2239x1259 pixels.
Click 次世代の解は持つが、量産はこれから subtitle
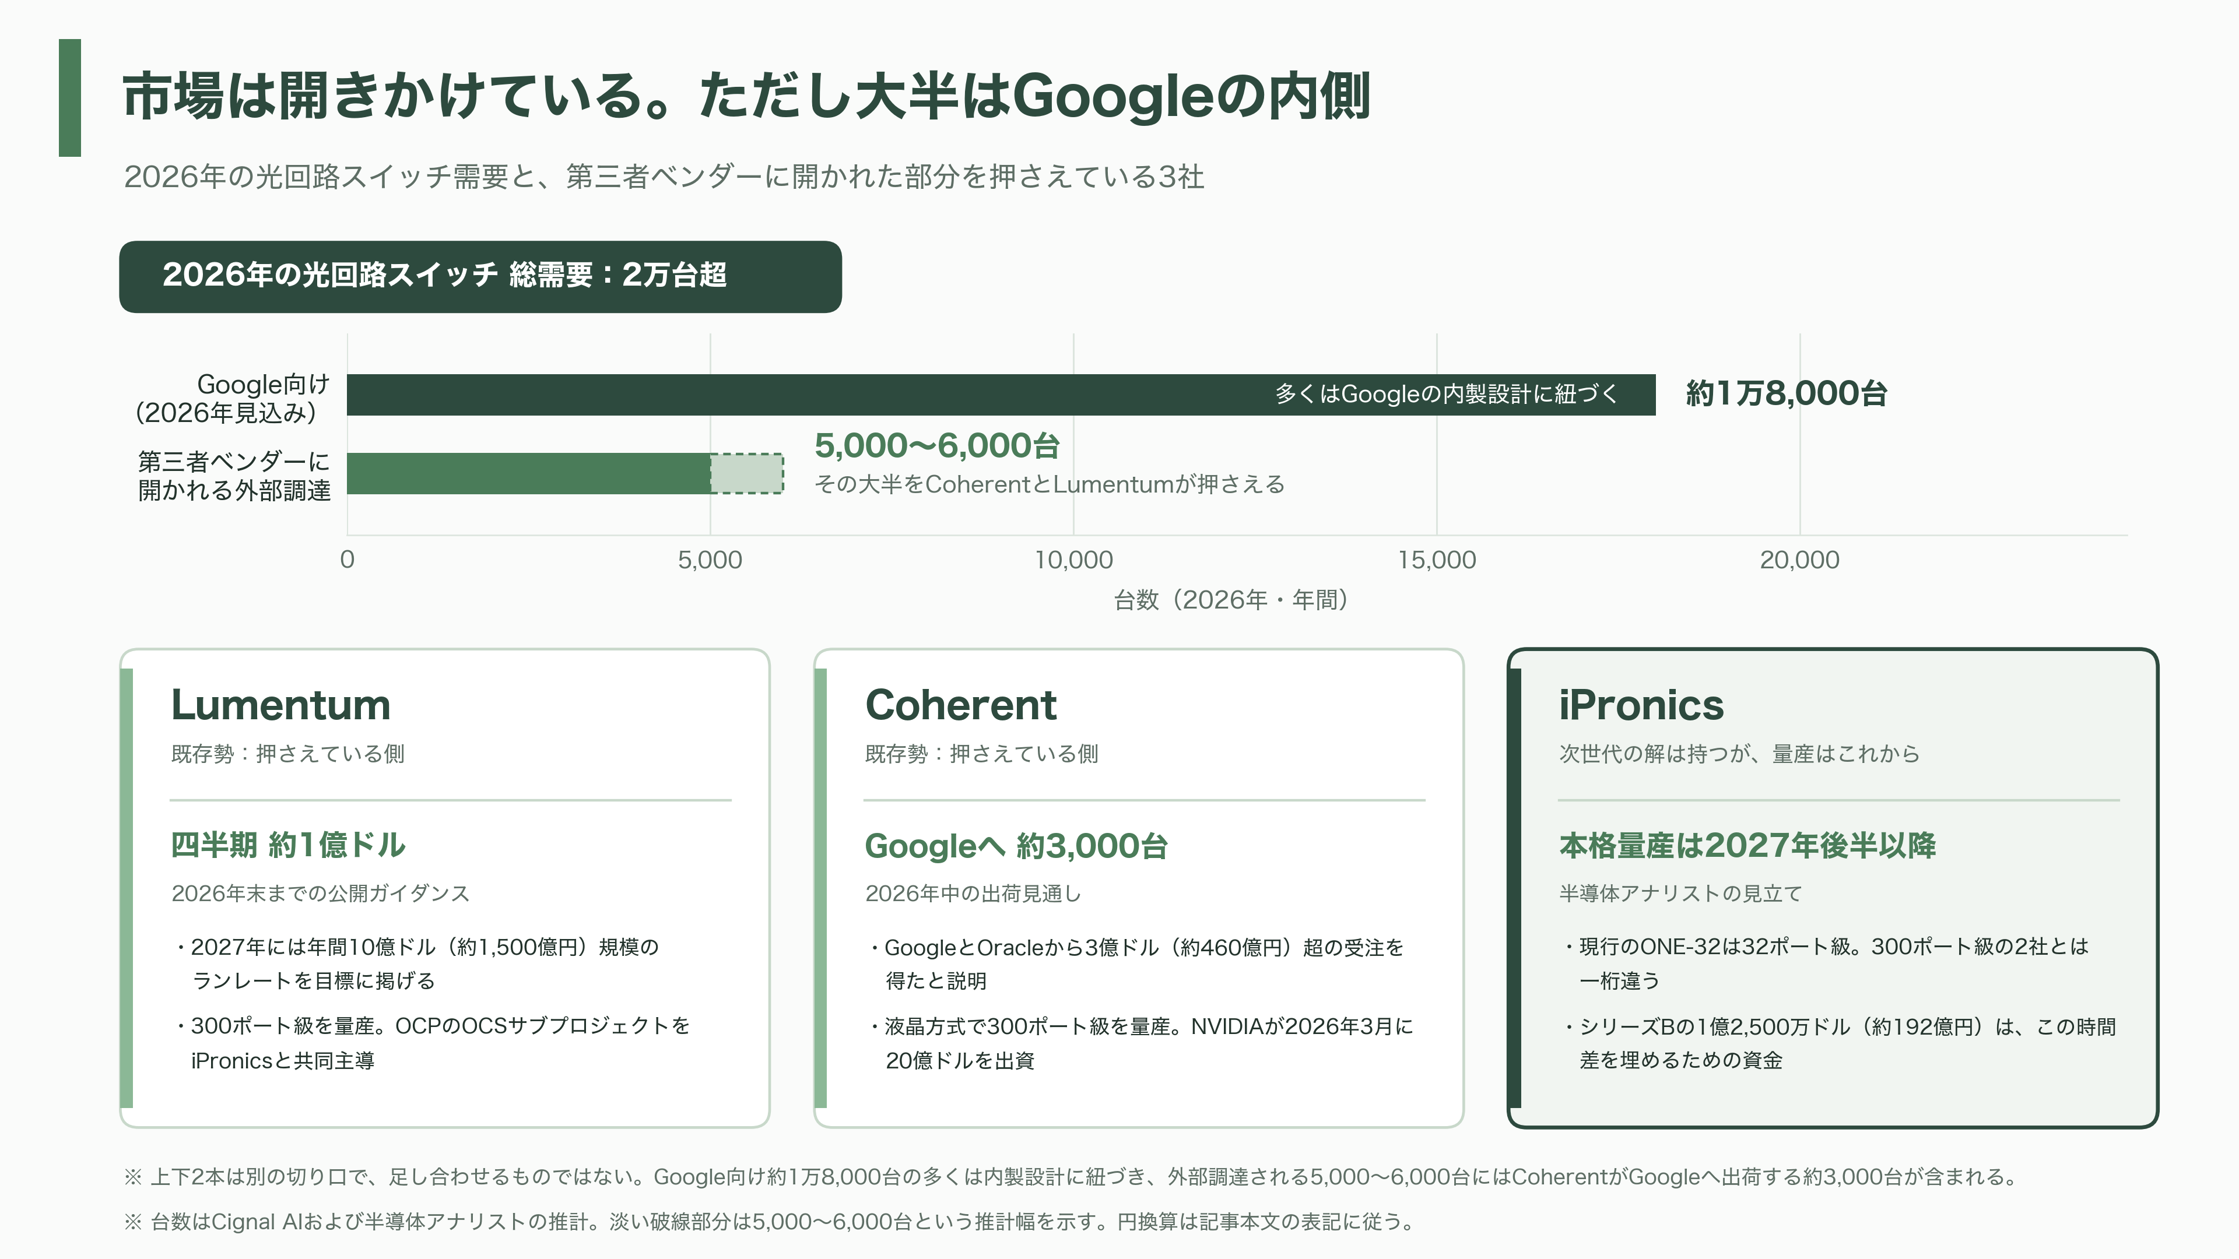click(x=1739, y=753)
